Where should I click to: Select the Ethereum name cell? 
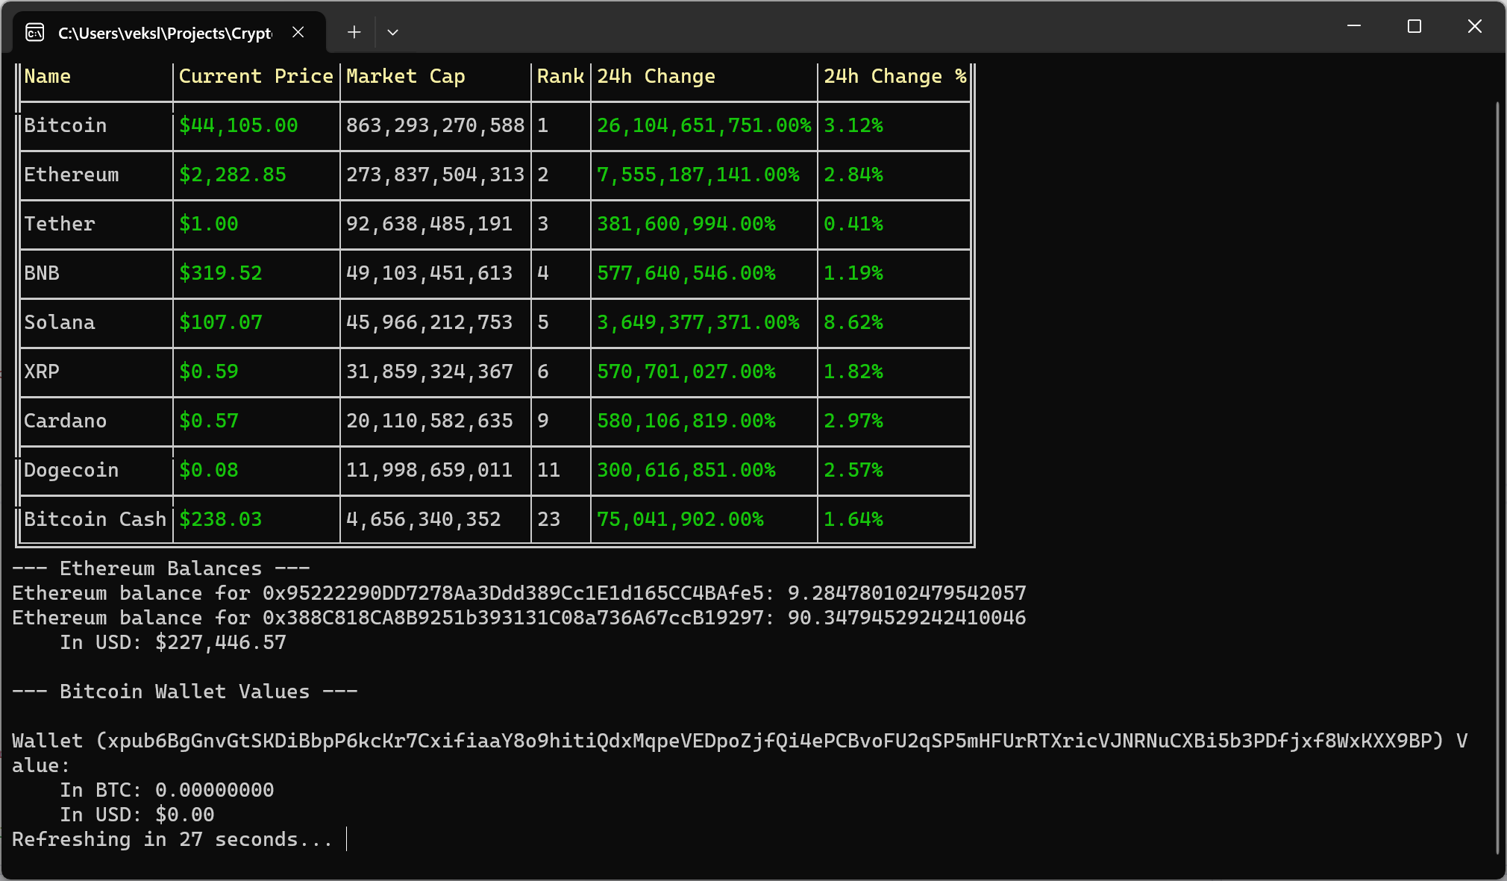(x=71, y=175)
